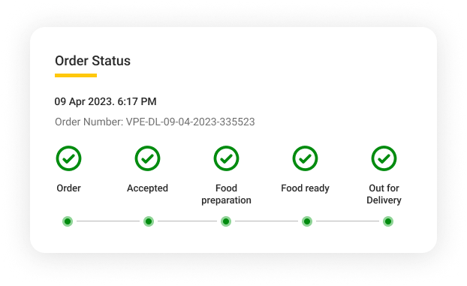Click the Accepted step checkmark icon
The width and height of the screenshot is (467, 286).
(147, 158)
